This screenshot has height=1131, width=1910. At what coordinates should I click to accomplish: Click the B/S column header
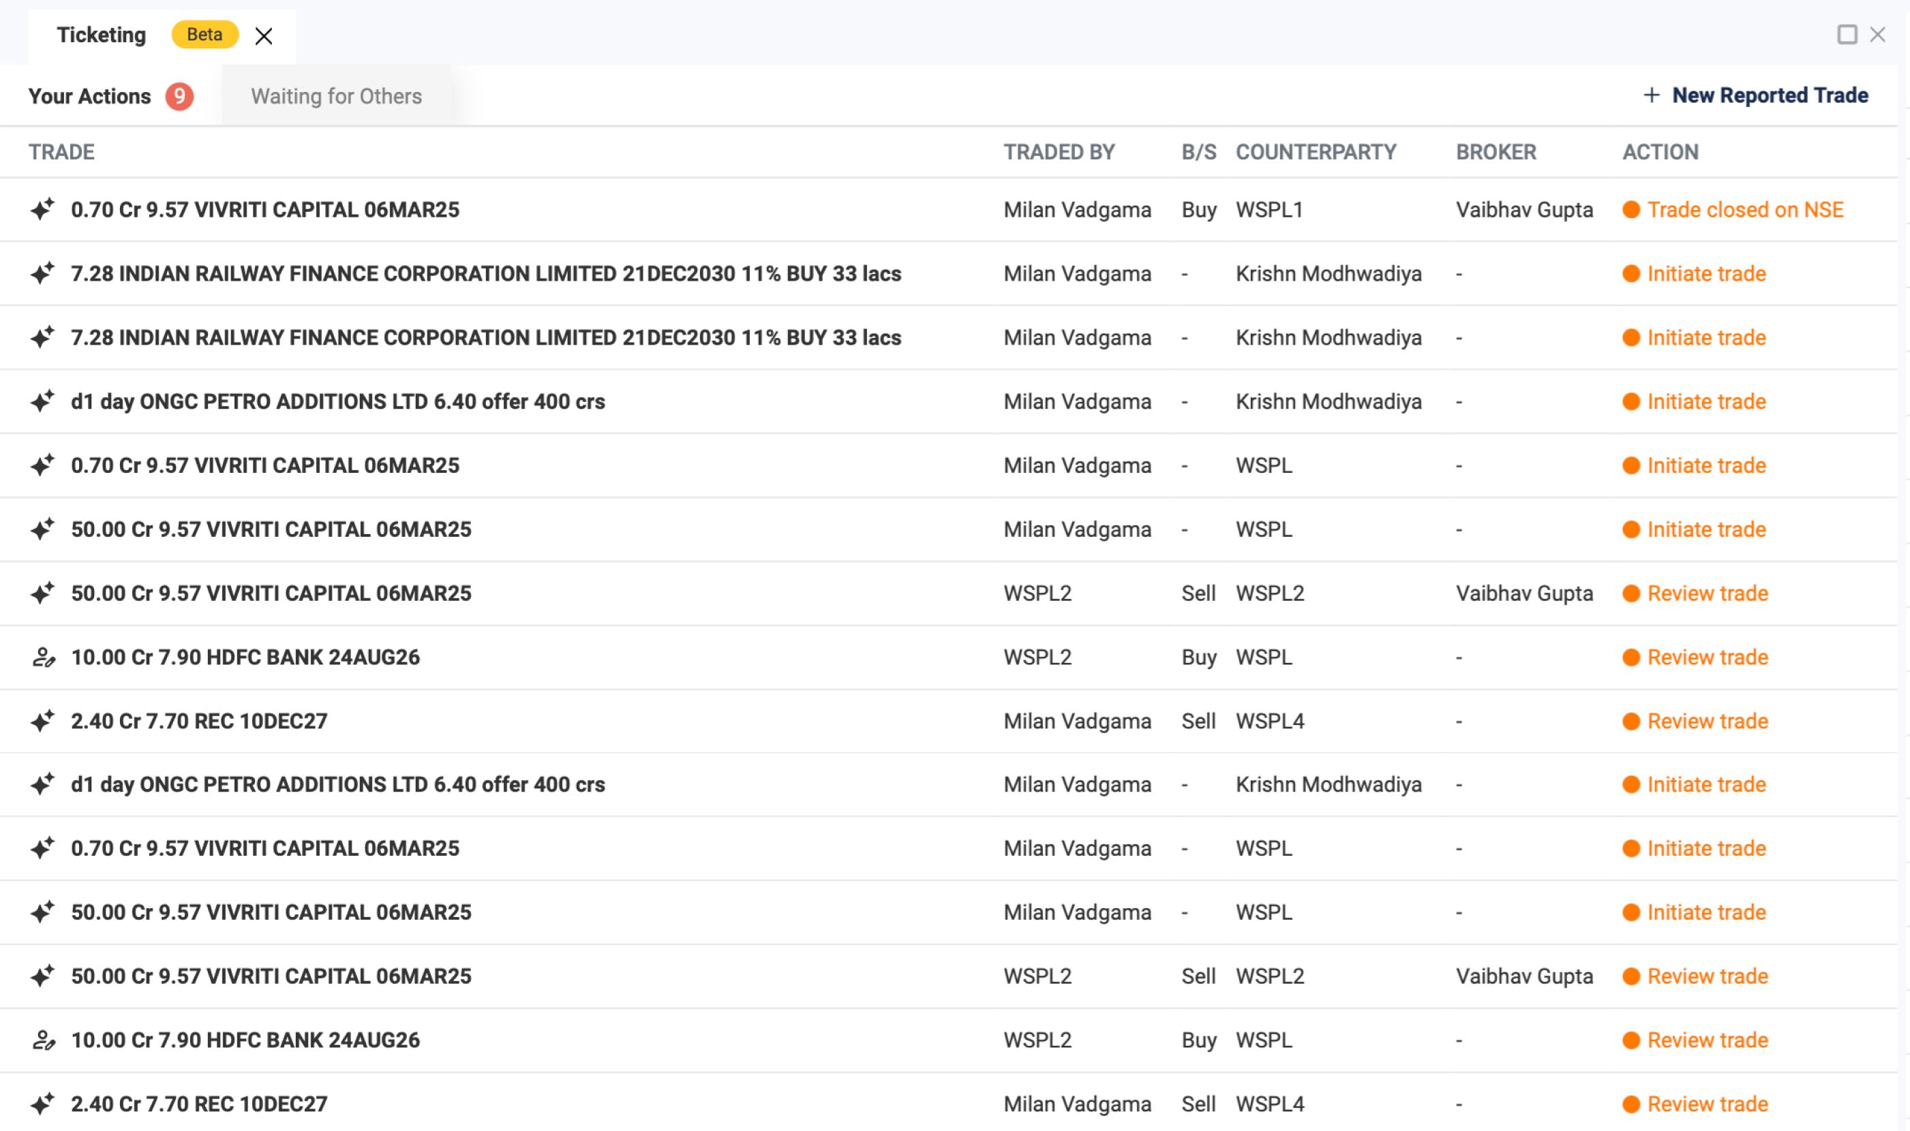(1198, 152)
